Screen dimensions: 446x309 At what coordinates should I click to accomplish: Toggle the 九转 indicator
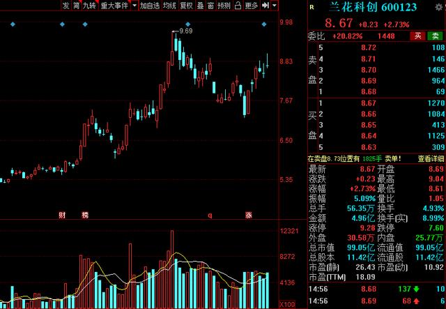click(x=90, y=6)
